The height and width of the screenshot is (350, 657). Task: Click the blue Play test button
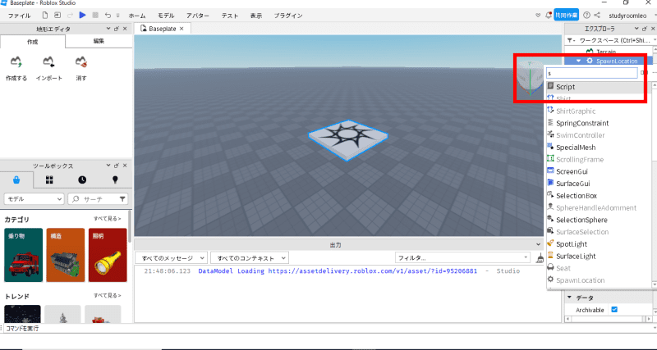tap(82, 16)
